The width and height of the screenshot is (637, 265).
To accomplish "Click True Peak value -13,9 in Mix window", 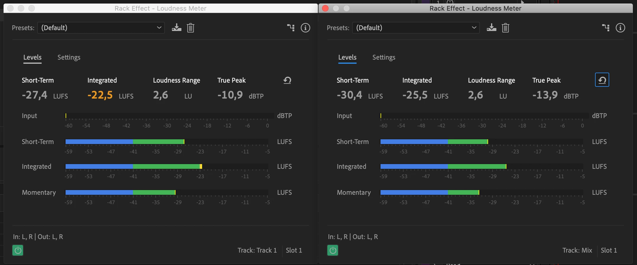I will 545,95.
